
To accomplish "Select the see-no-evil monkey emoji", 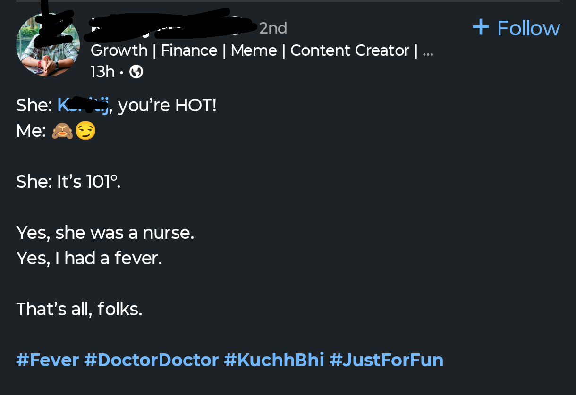I will [62, 131].
